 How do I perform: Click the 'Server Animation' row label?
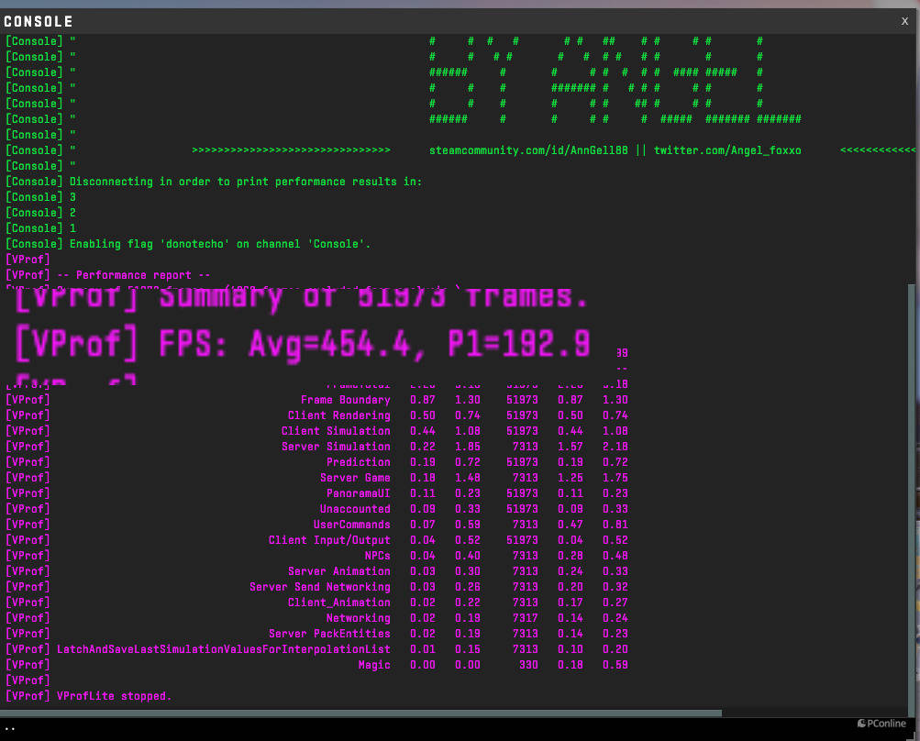339,571
